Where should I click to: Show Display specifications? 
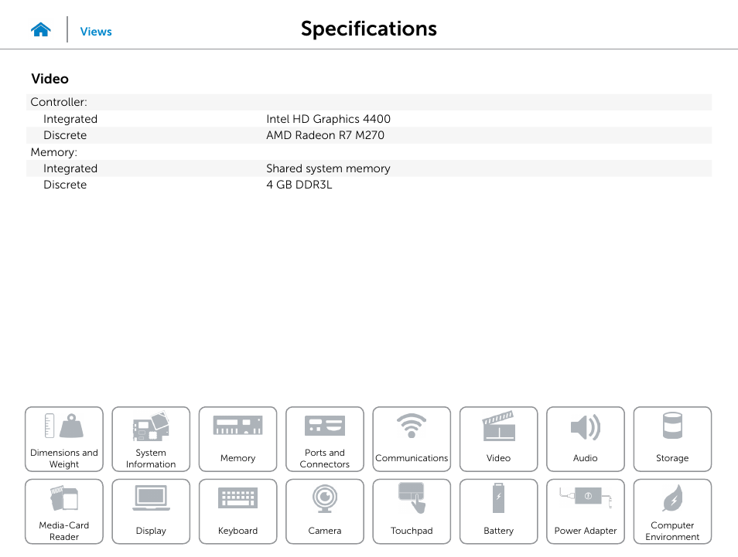click(x=151, y=511)
